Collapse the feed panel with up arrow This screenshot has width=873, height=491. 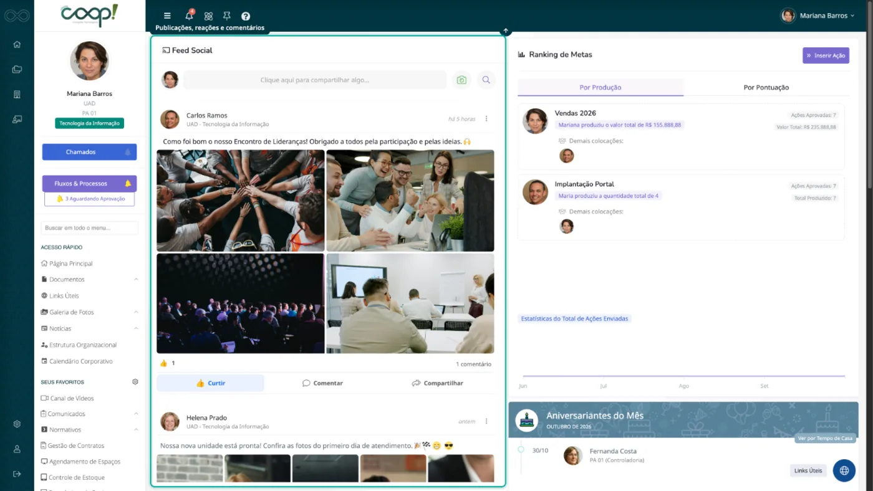(506, 31)
